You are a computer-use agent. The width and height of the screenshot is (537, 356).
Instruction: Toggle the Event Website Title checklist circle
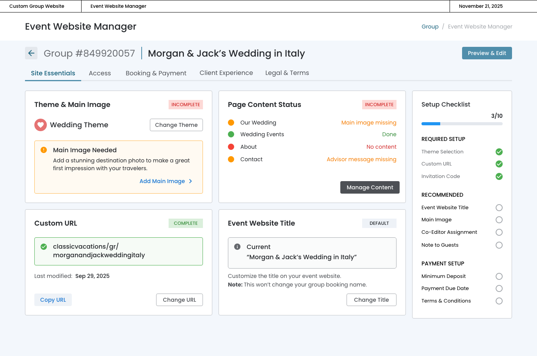coord(499,208)
